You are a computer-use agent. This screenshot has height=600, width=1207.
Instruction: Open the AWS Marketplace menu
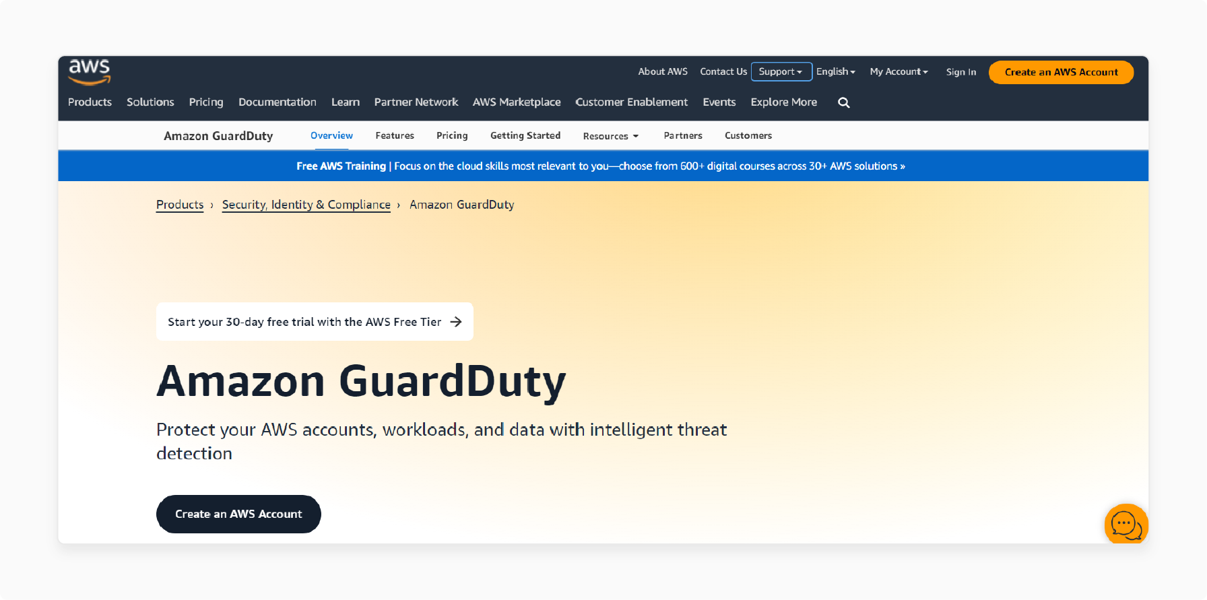[x=517, y=102]
